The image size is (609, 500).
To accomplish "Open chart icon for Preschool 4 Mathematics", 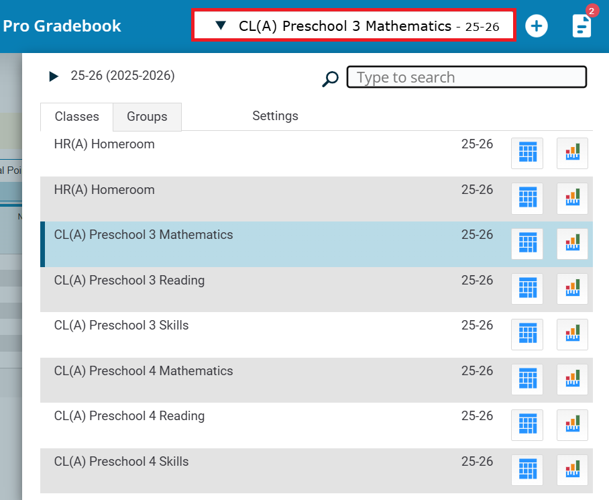I will point(572,379).
